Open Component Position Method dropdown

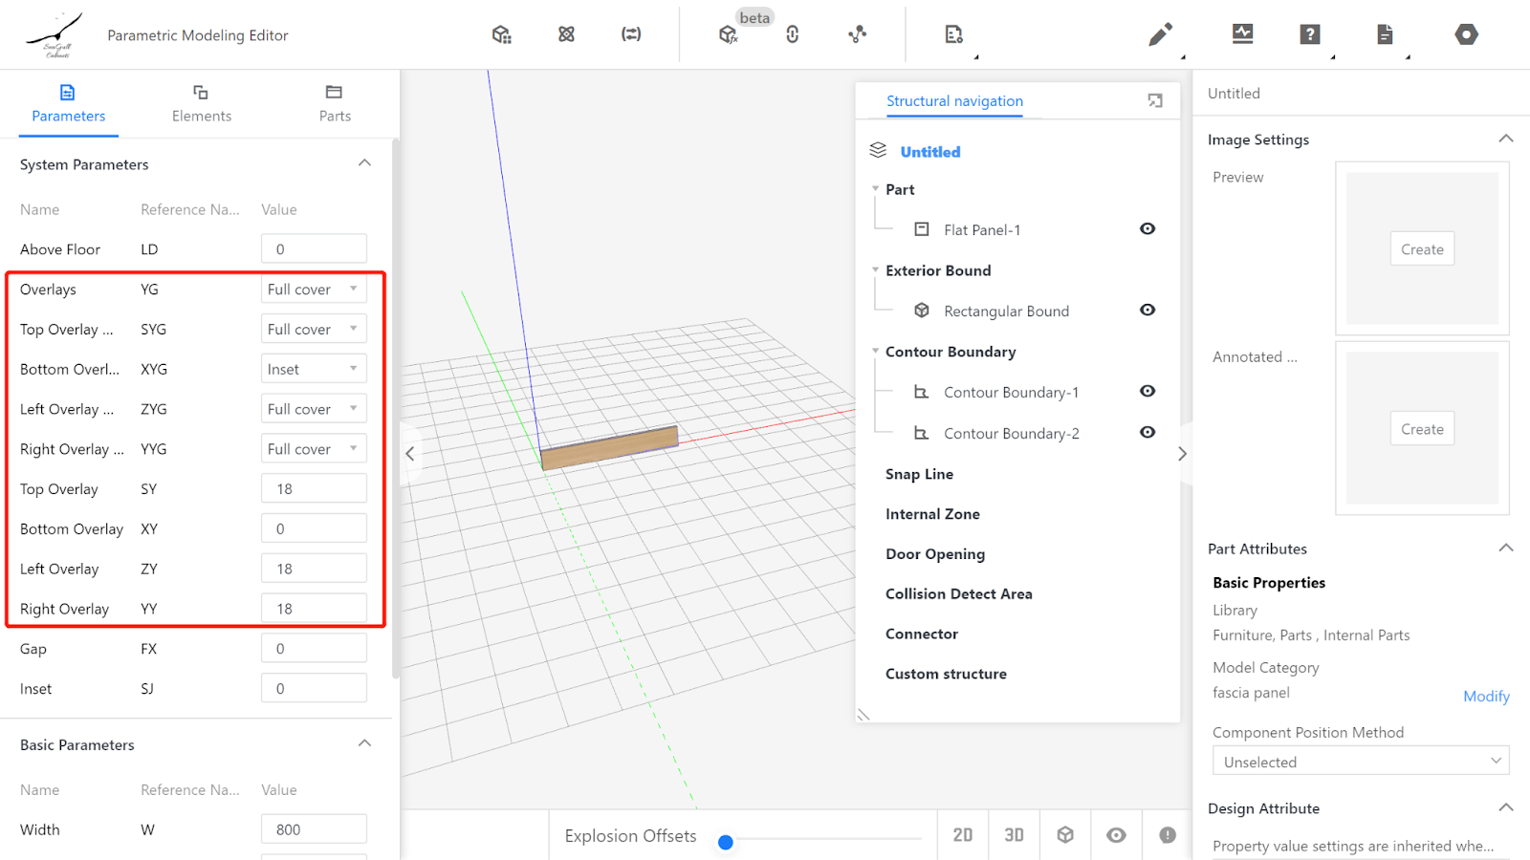[x=1361, y=762]
